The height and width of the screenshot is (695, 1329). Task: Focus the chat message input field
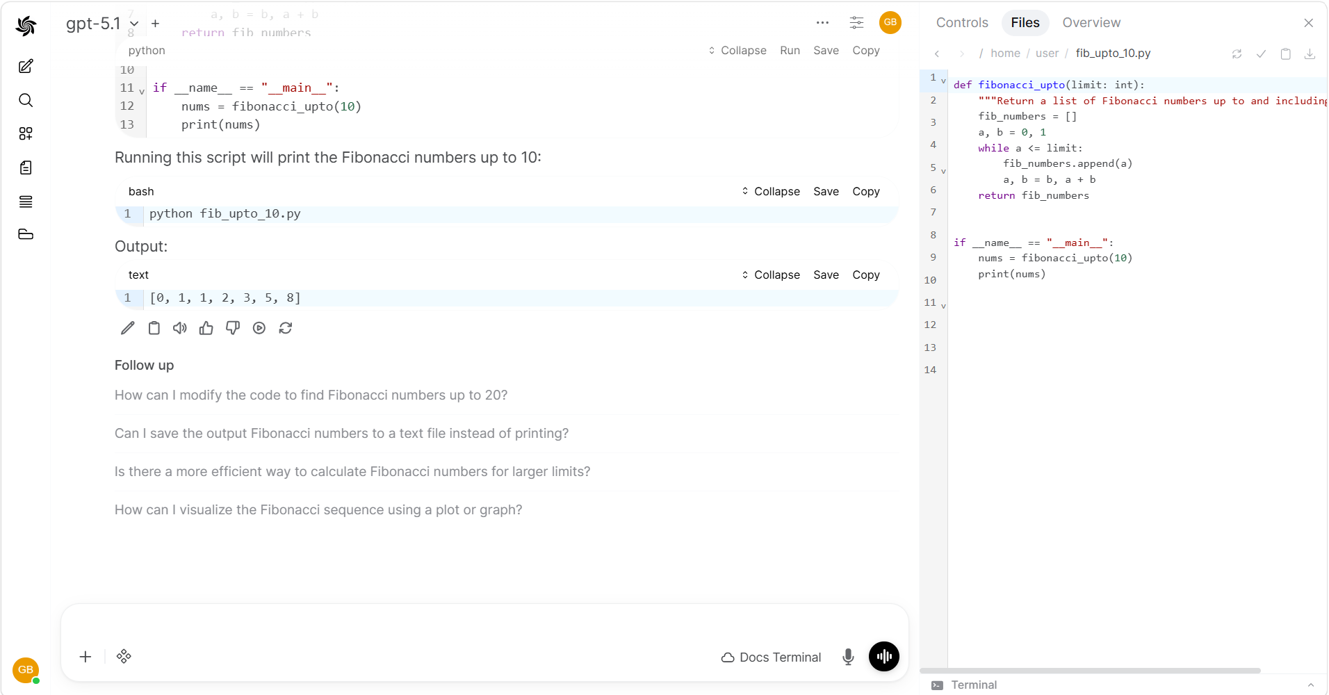click(484, 625)
